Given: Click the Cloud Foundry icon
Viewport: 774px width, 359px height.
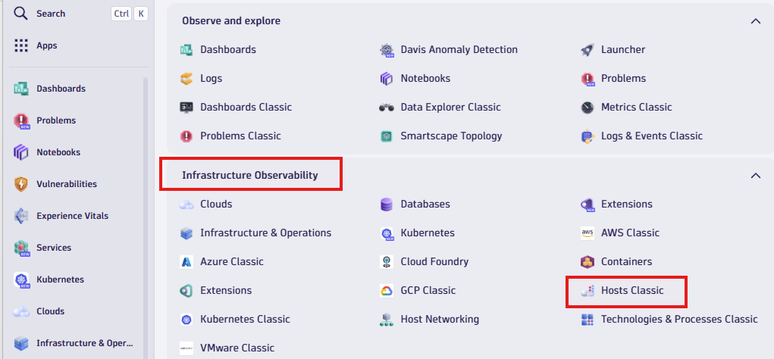Looking at the screenshot, I should (387, 262).
